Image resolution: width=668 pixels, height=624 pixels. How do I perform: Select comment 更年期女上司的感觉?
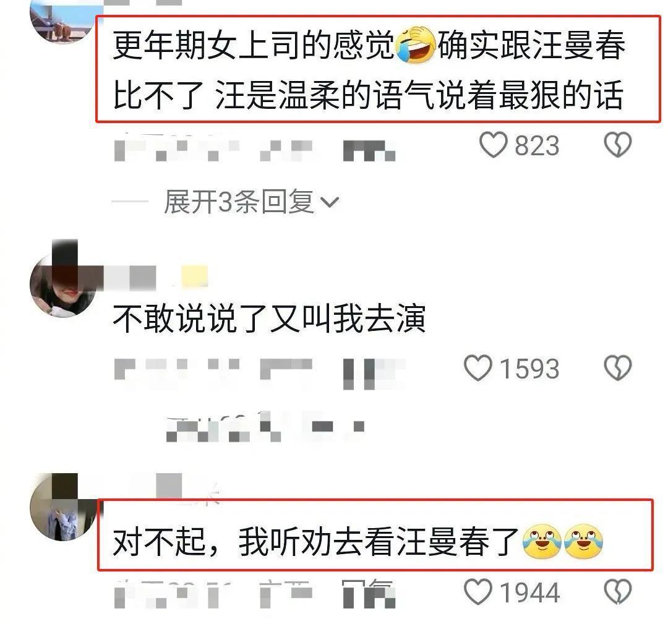369,70
